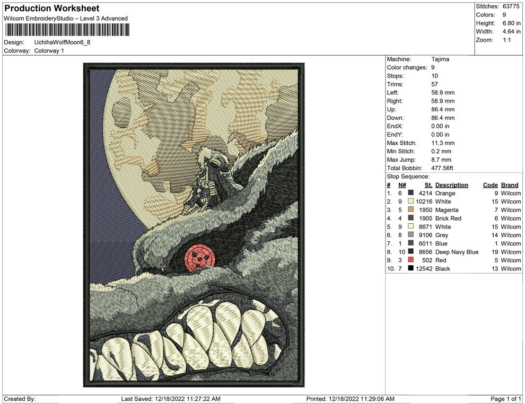This screenshot has height=404, width=525.
Task: Click the width value '4.64 in'
Action: 512,31
